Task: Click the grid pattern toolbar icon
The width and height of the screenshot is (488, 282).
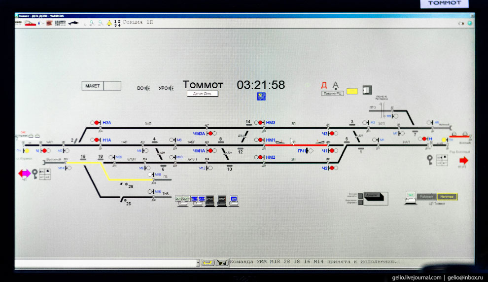Action: coord(60,23)
